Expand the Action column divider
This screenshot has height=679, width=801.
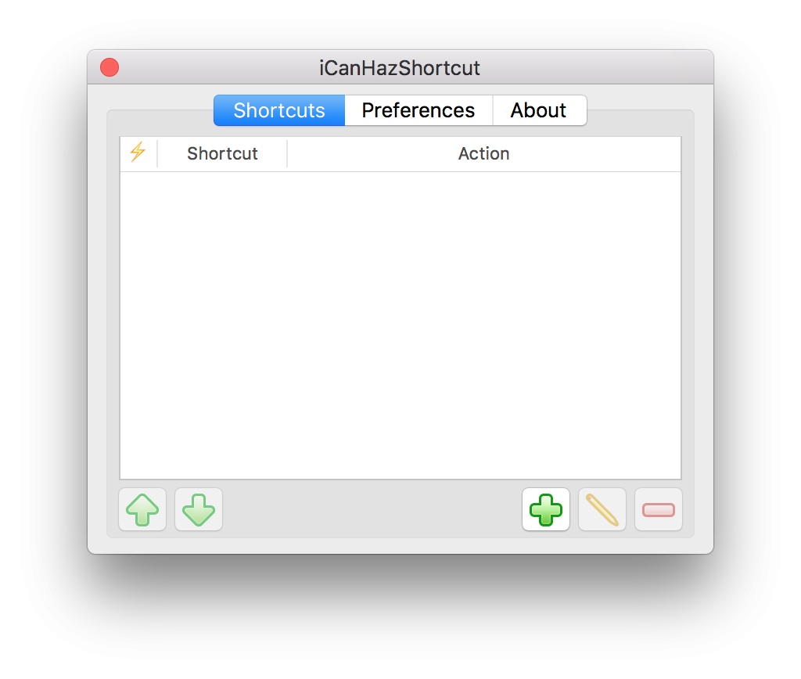287,153
